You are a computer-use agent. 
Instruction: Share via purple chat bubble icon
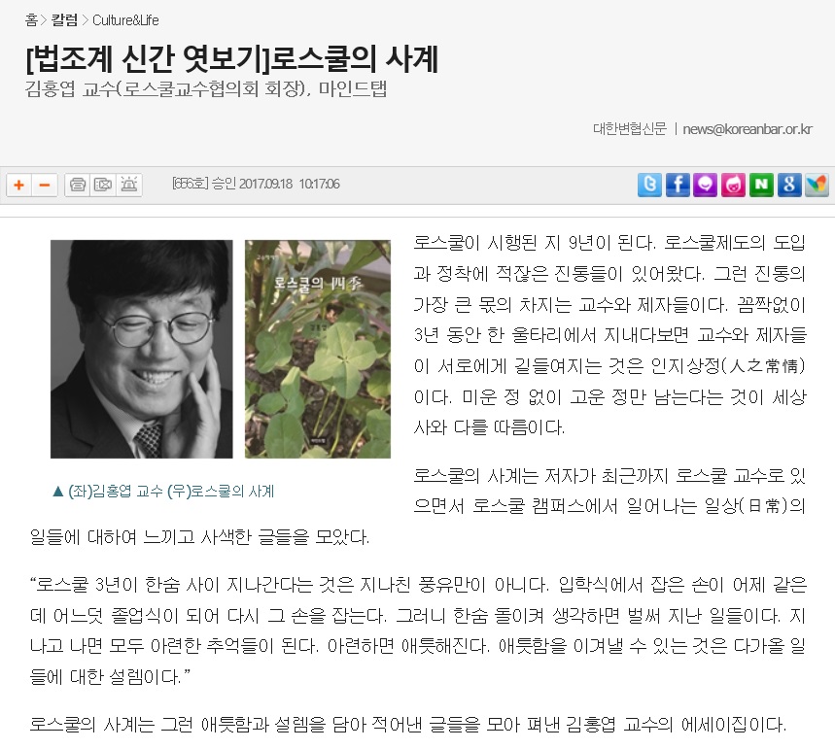[x=705, y=185]
